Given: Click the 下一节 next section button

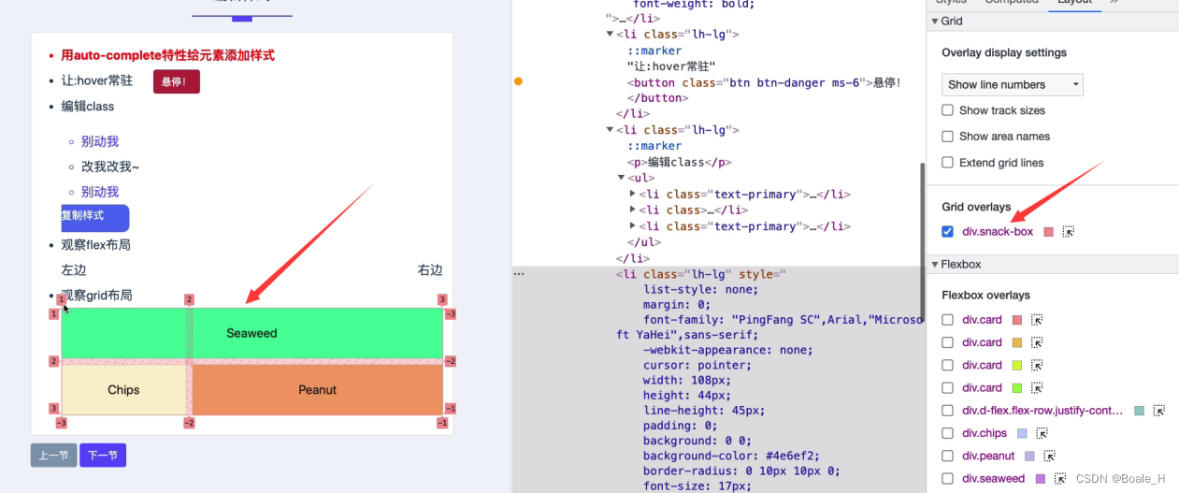Looking at the screenshot, I should coord(103,456).
